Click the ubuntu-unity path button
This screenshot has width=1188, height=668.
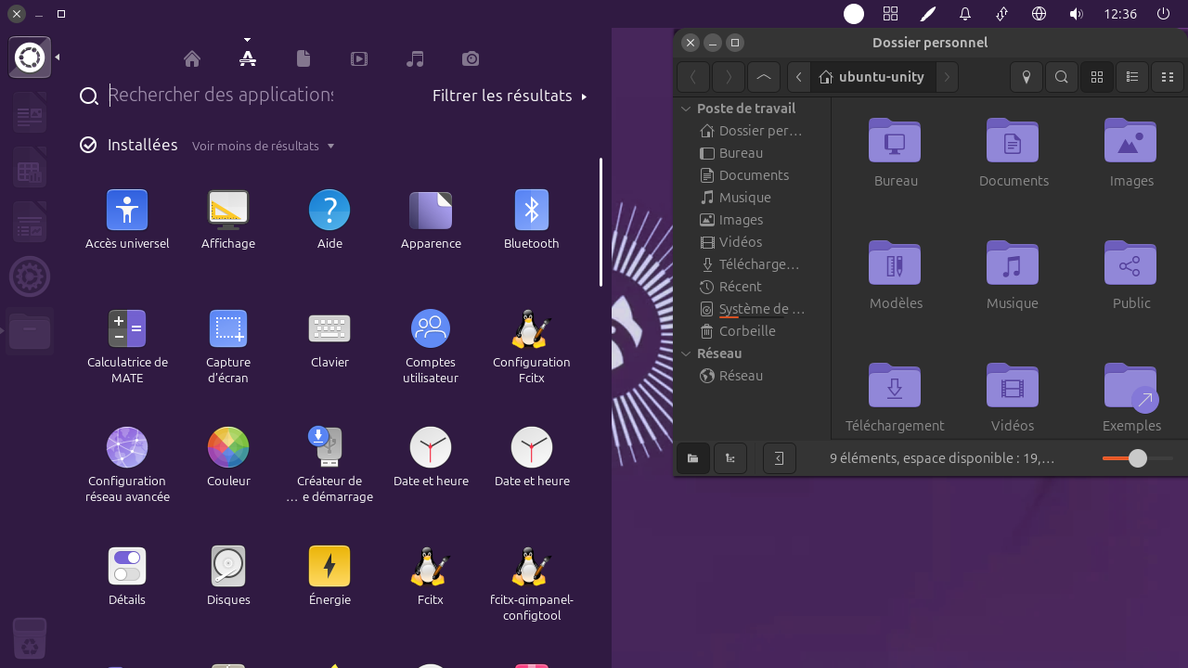872,77
